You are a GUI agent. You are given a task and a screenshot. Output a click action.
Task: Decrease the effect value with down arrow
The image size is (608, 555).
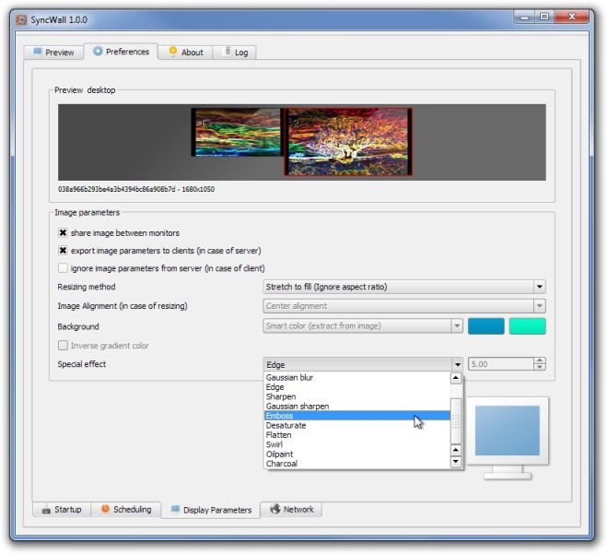(540, 368)
